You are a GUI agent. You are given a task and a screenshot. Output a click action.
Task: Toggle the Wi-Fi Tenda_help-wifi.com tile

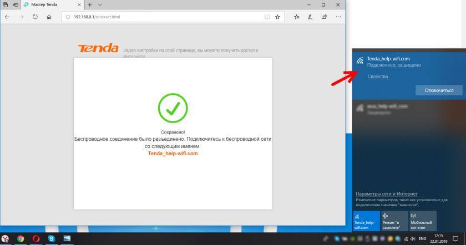[x=367, y=221]
